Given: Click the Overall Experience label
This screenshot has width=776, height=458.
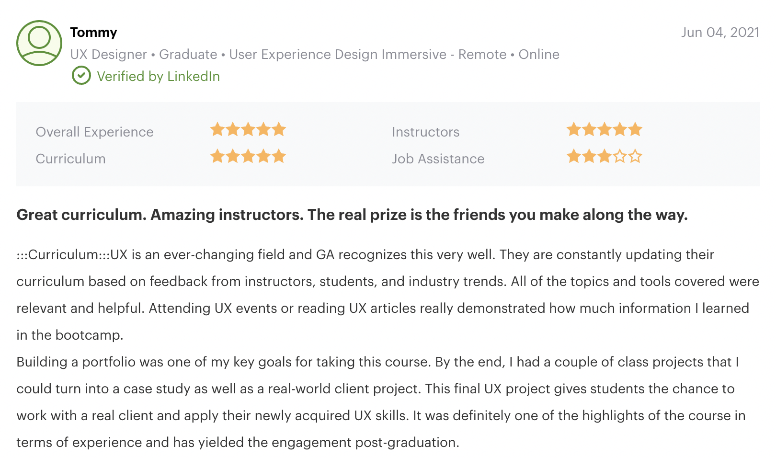Looking at the screenshot, I should point(95,132).
